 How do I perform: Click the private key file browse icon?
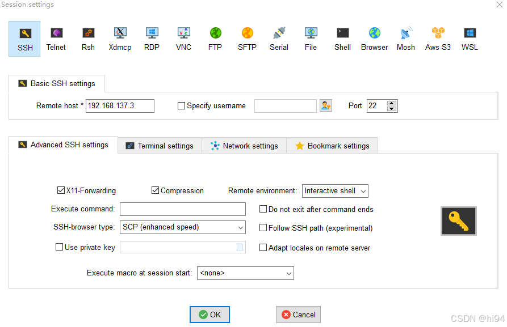pos(240,247)
